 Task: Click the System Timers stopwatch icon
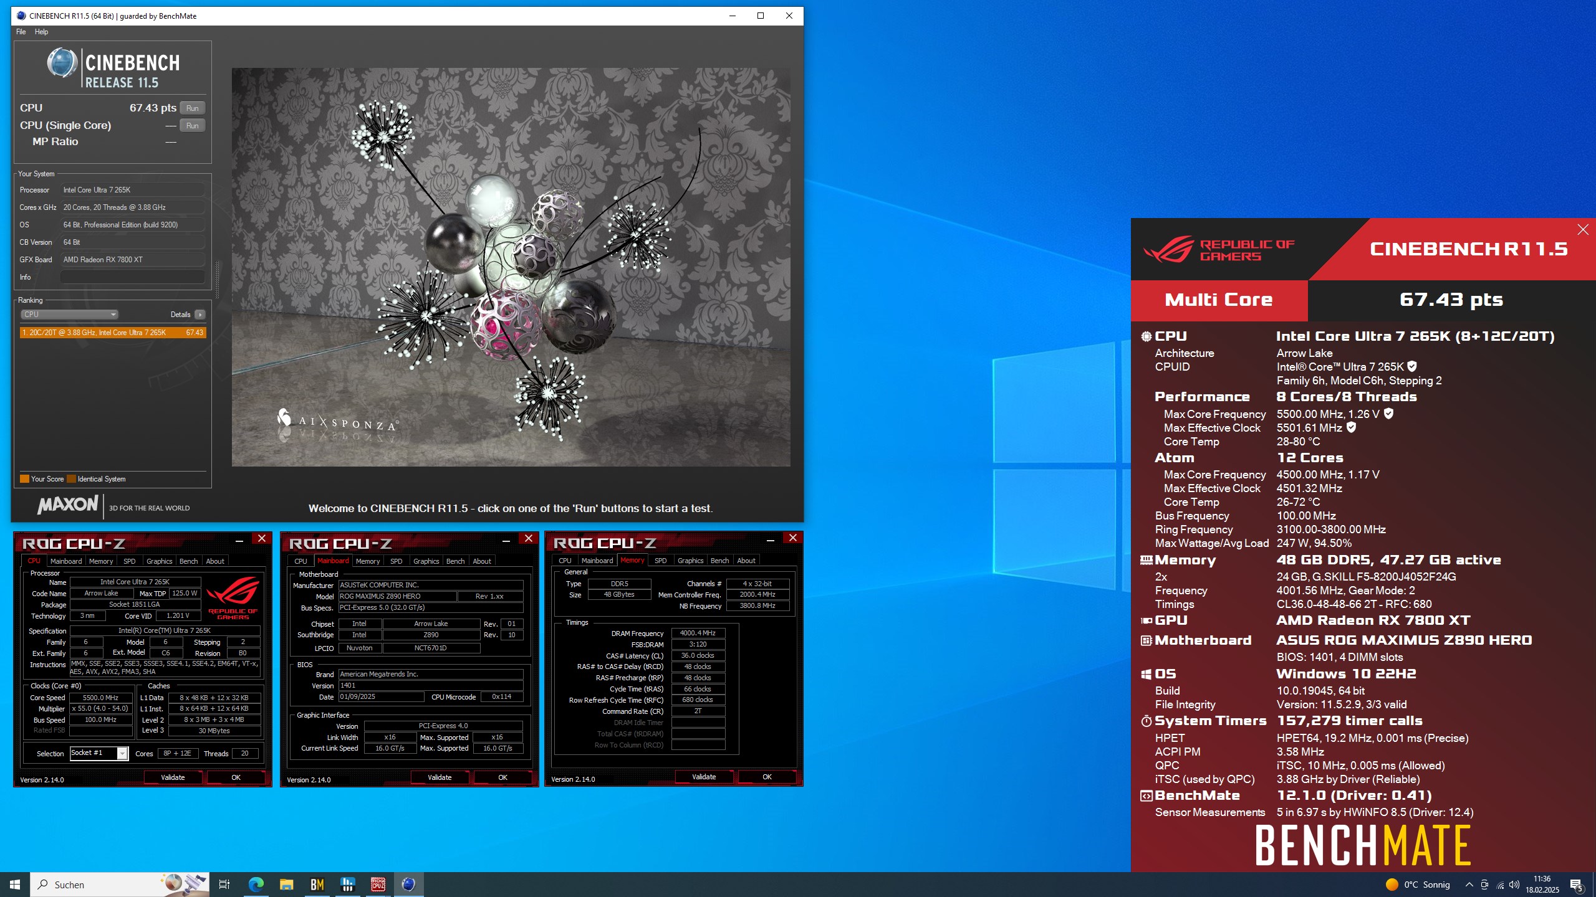1146,721
